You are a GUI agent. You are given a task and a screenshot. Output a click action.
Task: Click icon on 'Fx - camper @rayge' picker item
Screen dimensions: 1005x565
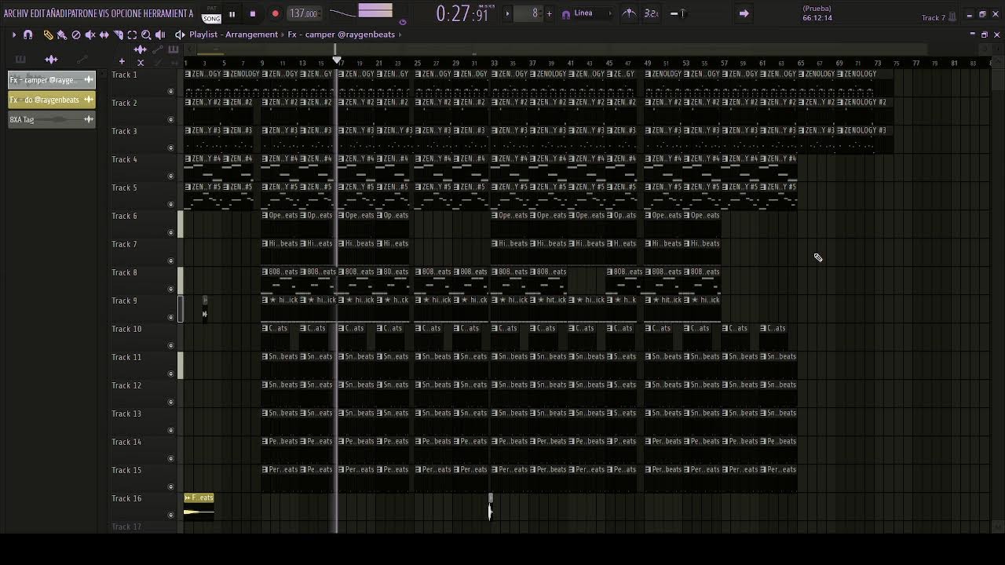point(89,79)
